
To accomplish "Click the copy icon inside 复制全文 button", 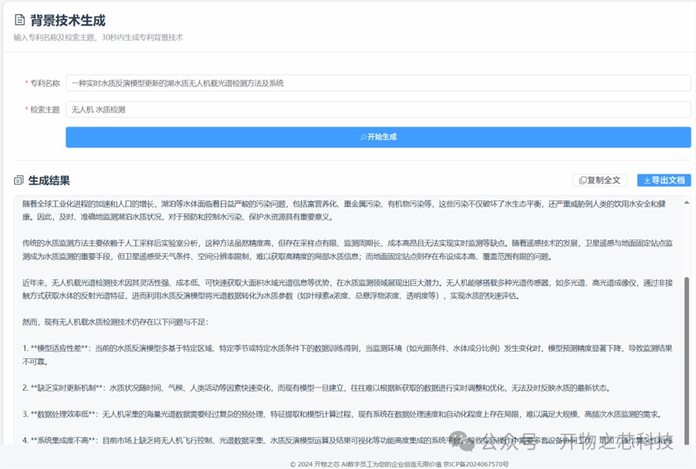I will click(582, 180).
